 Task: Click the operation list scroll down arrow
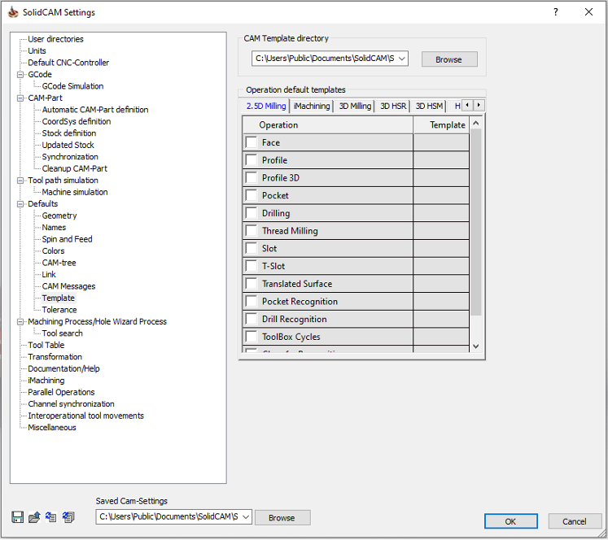pos(476,346)
